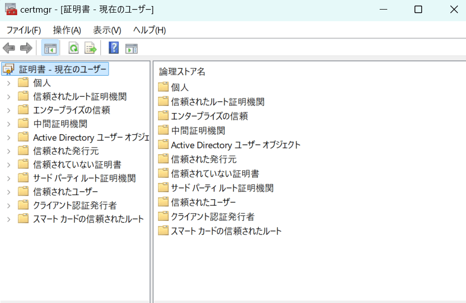The height and width of the screenshot is (303, 466).
Task: Select サード パーティ ルート証明機関 text in right list
Action: 222,188
